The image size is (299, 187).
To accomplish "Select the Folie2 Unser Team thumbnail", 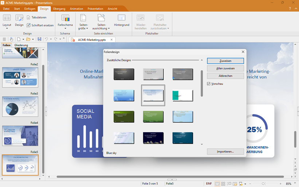I will (20, 77).
